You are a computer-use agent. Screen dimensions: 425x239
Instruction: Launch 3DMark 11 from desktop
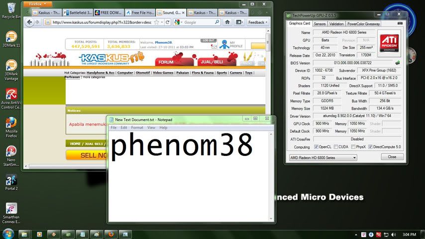click(11, 39)
